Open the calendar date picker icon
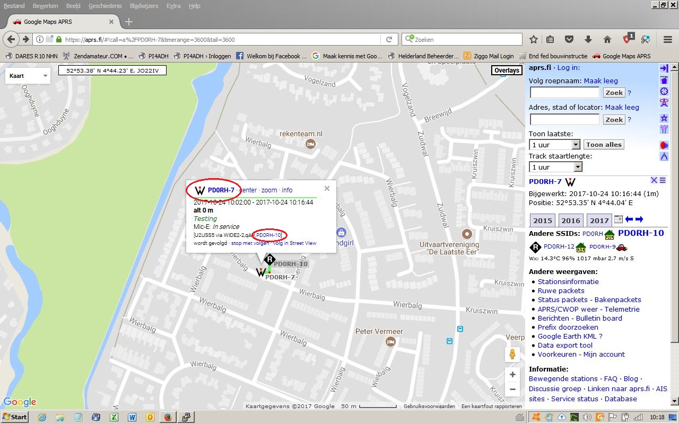The height and width of the screenshot is (424, 679). (x=618, y=219)
